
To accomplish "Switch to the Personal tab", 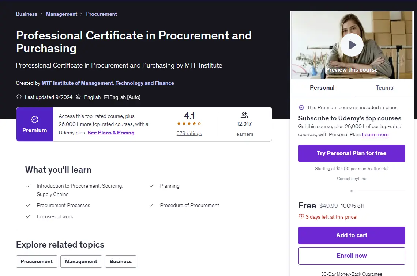I will pyautogui.click(x=322, y=88).
